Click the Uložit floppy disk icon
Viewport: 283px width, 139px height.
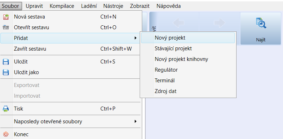[6, 62]
